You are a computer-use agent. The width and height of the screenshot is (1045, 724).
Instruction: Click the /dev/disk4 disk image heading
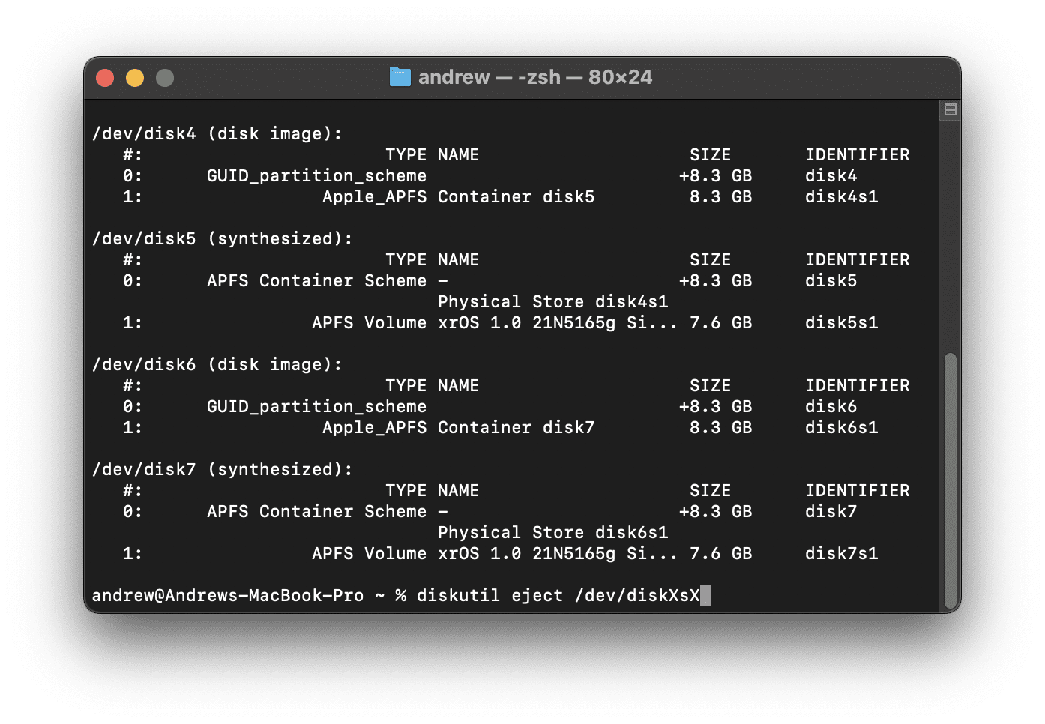point(217,133)
